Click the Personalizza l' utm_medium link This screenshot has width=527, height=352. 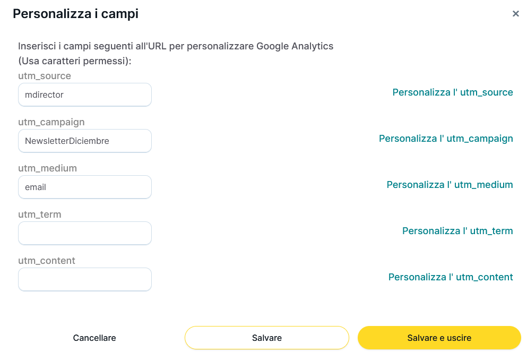[x=450, y=185]
